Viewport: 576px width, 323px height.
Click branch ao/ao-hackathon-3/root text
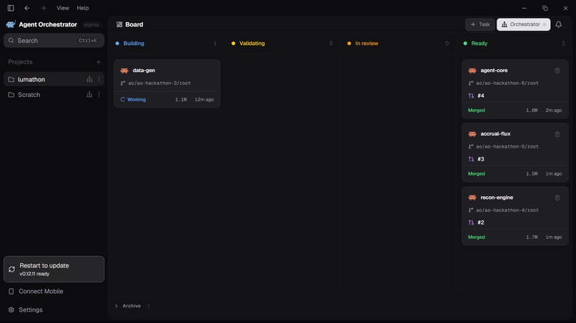coord(159,83)
